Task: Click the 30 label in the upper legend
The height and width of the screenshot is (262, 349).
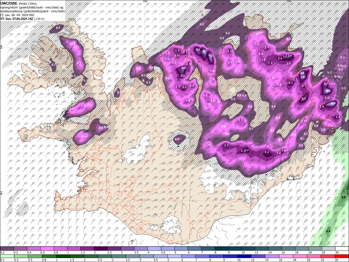Action: [x=337, y=252]
